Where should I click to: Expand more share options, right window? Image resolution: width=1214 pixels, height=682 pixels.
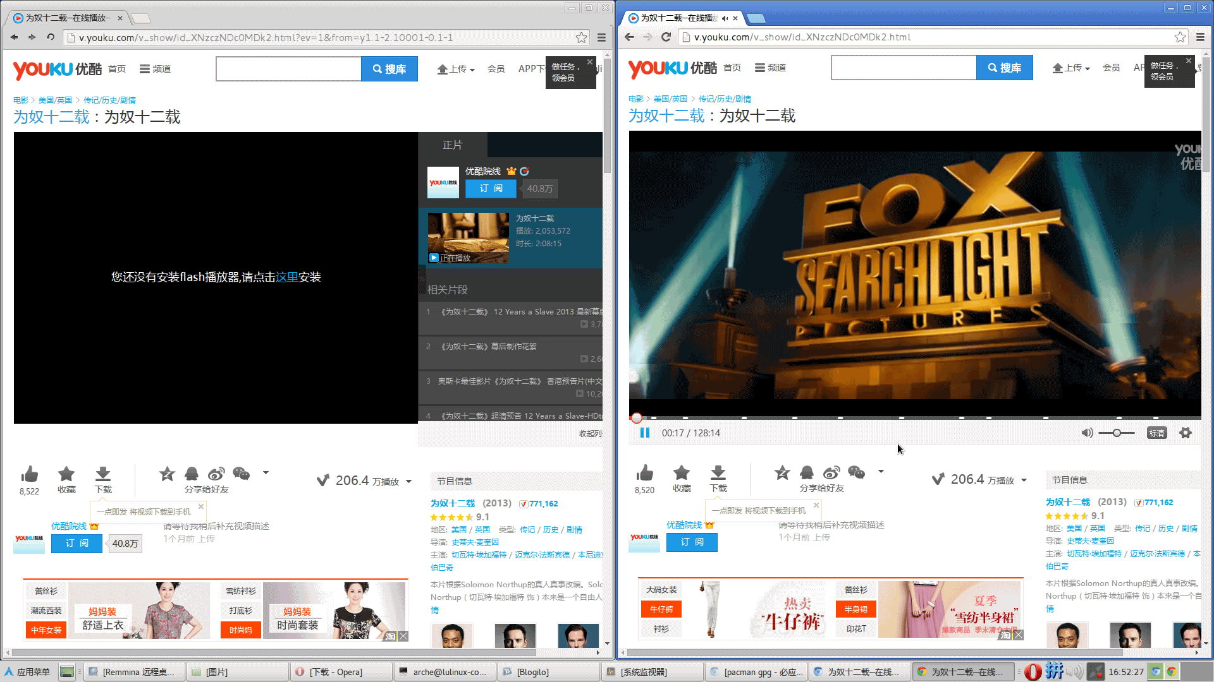(x=881, y=471)
